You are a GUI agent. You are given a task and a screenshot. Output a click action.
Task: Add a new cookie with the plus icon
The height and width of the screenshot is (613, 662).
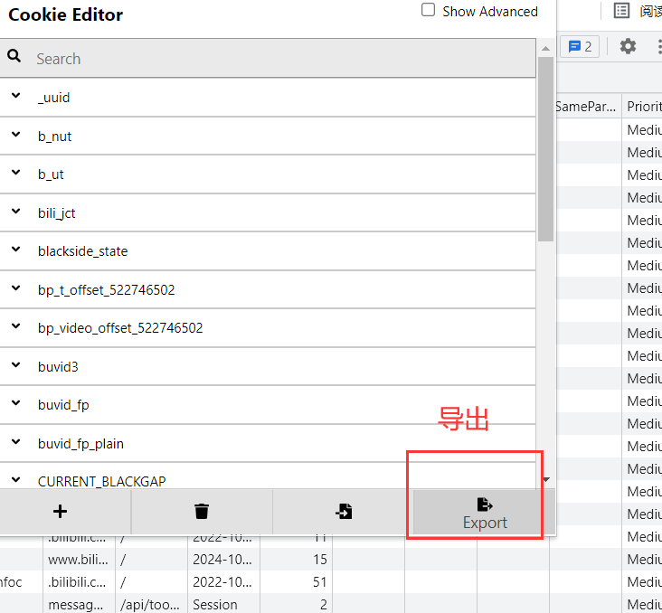(60, 511)
